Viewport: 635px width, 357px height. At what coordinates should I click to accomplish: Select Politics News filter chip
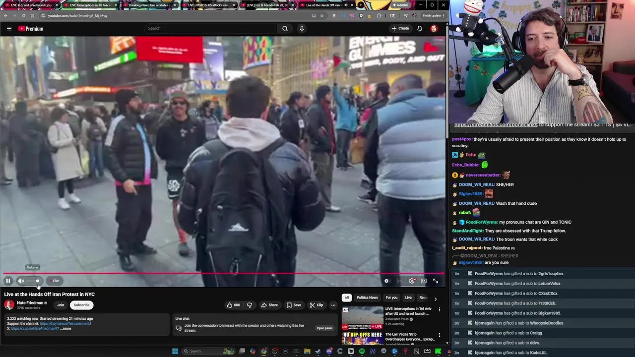coord(367,297)
